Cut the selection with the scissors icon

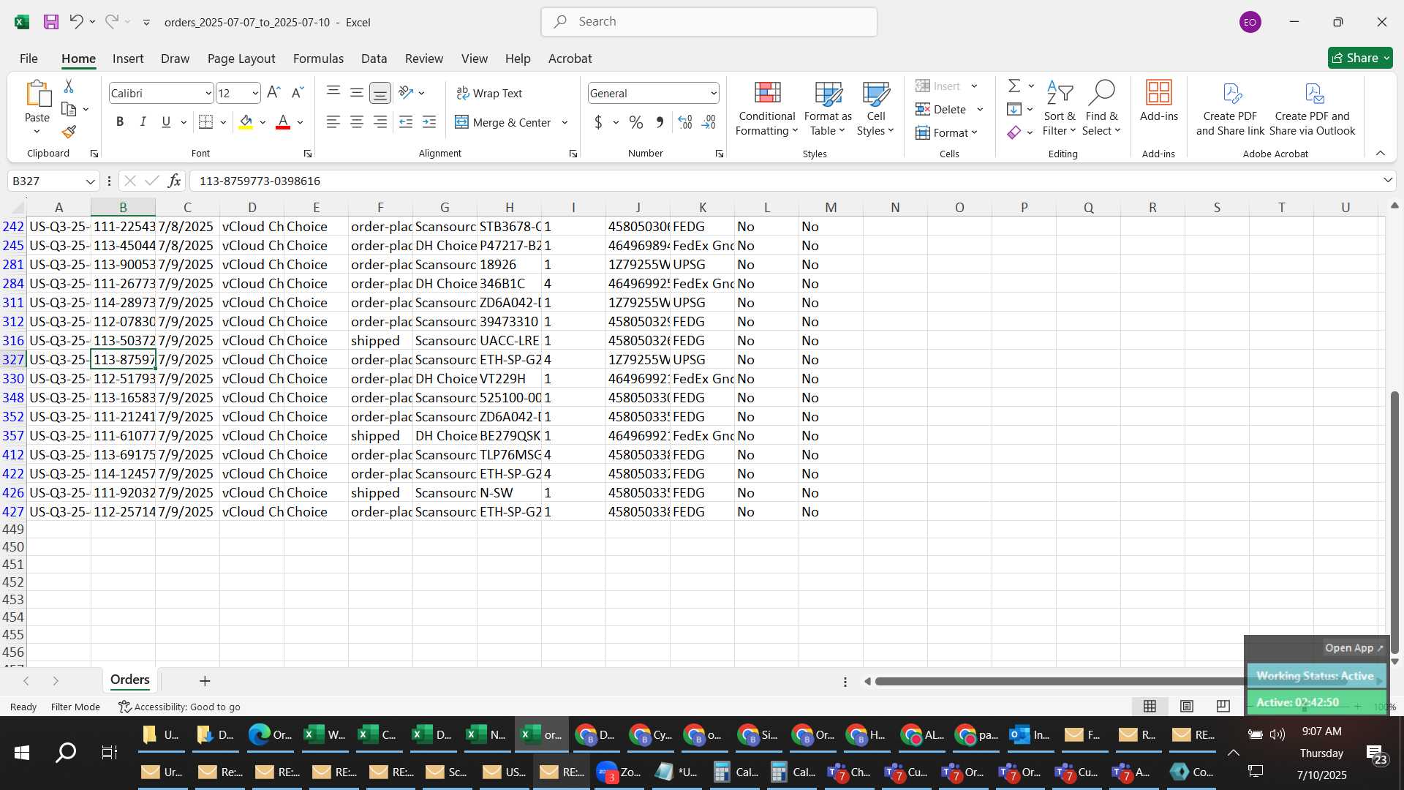click(69, 86)
